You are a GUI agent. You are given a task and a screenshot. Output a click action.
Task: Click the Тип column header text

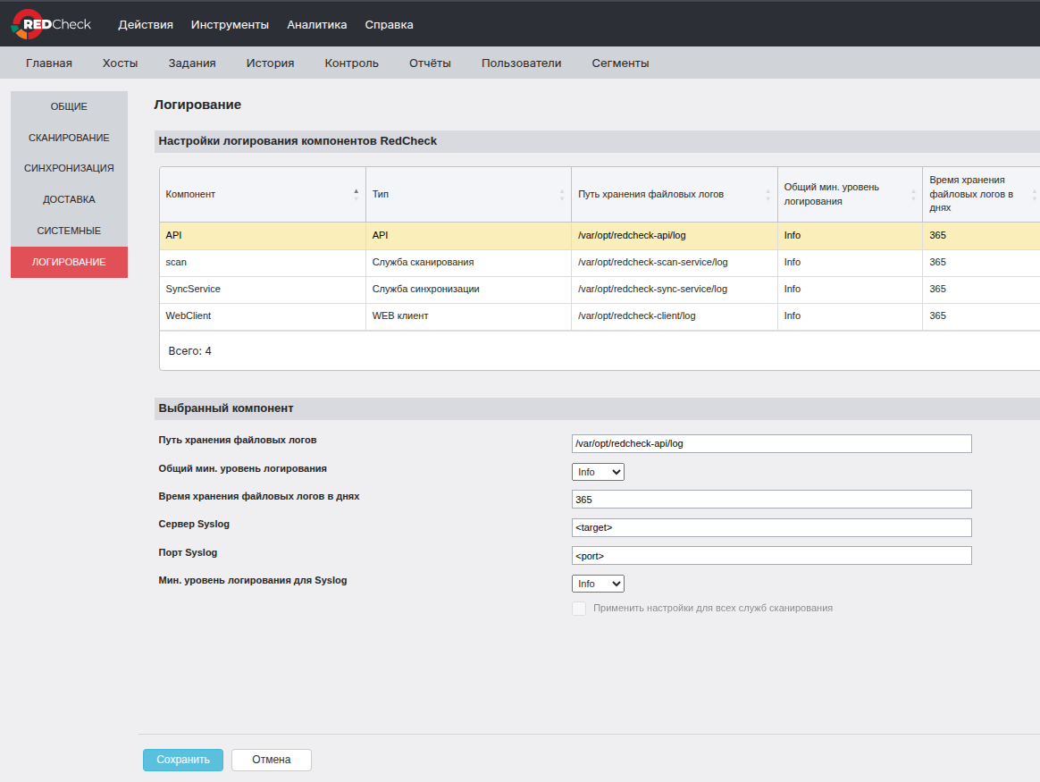click(x=380, y=194)
